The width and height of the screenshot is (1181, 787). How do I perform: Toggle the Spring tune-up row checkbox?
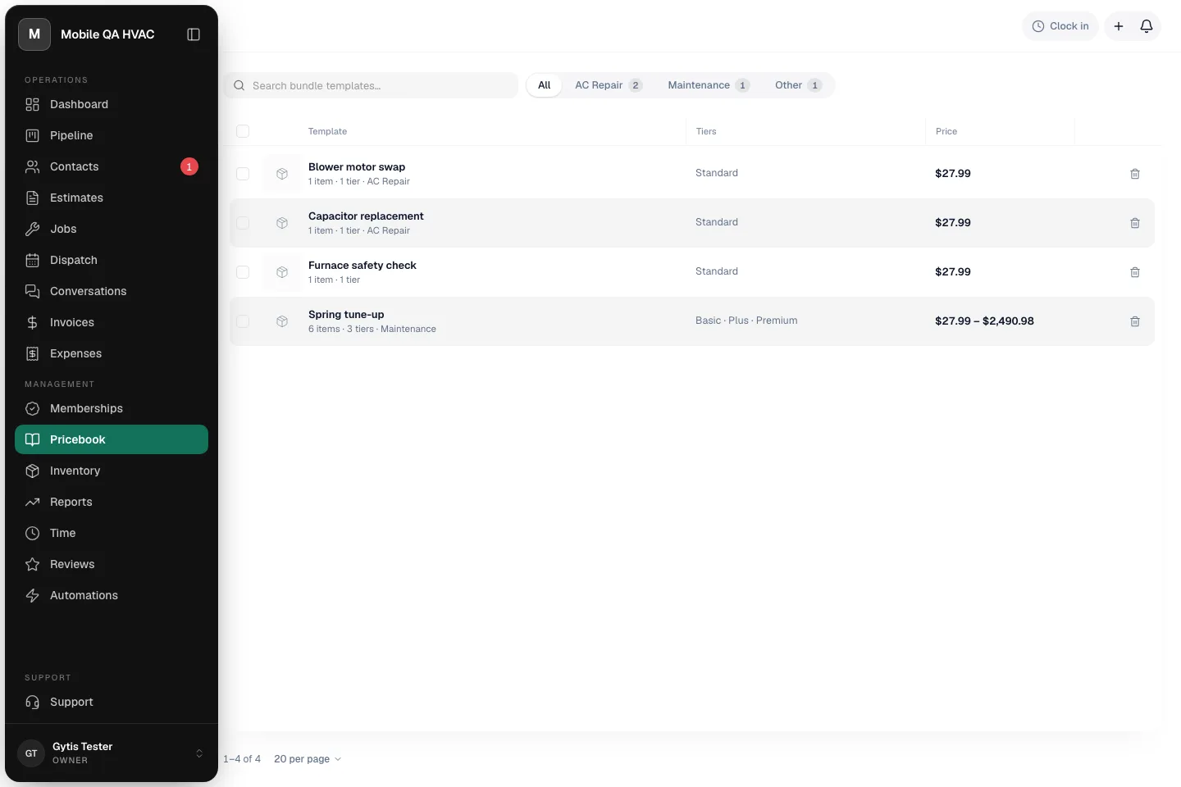pos(243,321)
